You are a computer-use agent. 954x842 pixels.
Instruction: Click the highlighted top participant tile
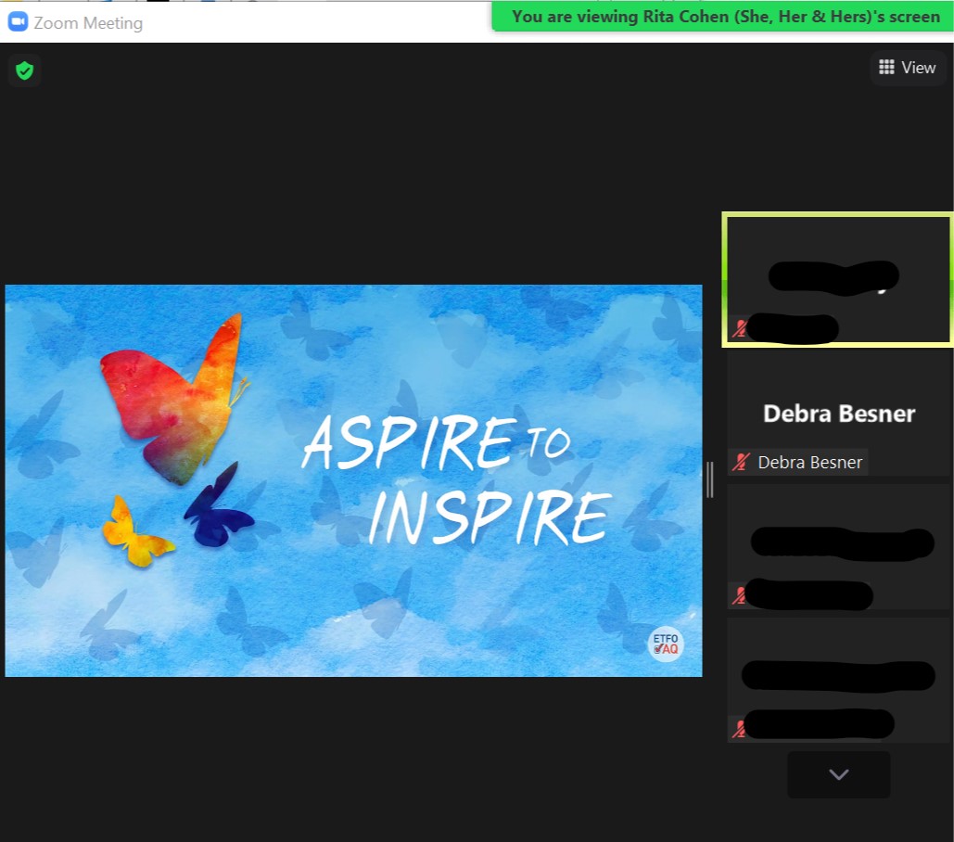837,280
